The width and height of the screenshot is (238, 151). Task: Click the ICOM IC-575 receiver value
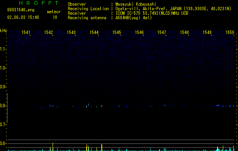[152, 13]
